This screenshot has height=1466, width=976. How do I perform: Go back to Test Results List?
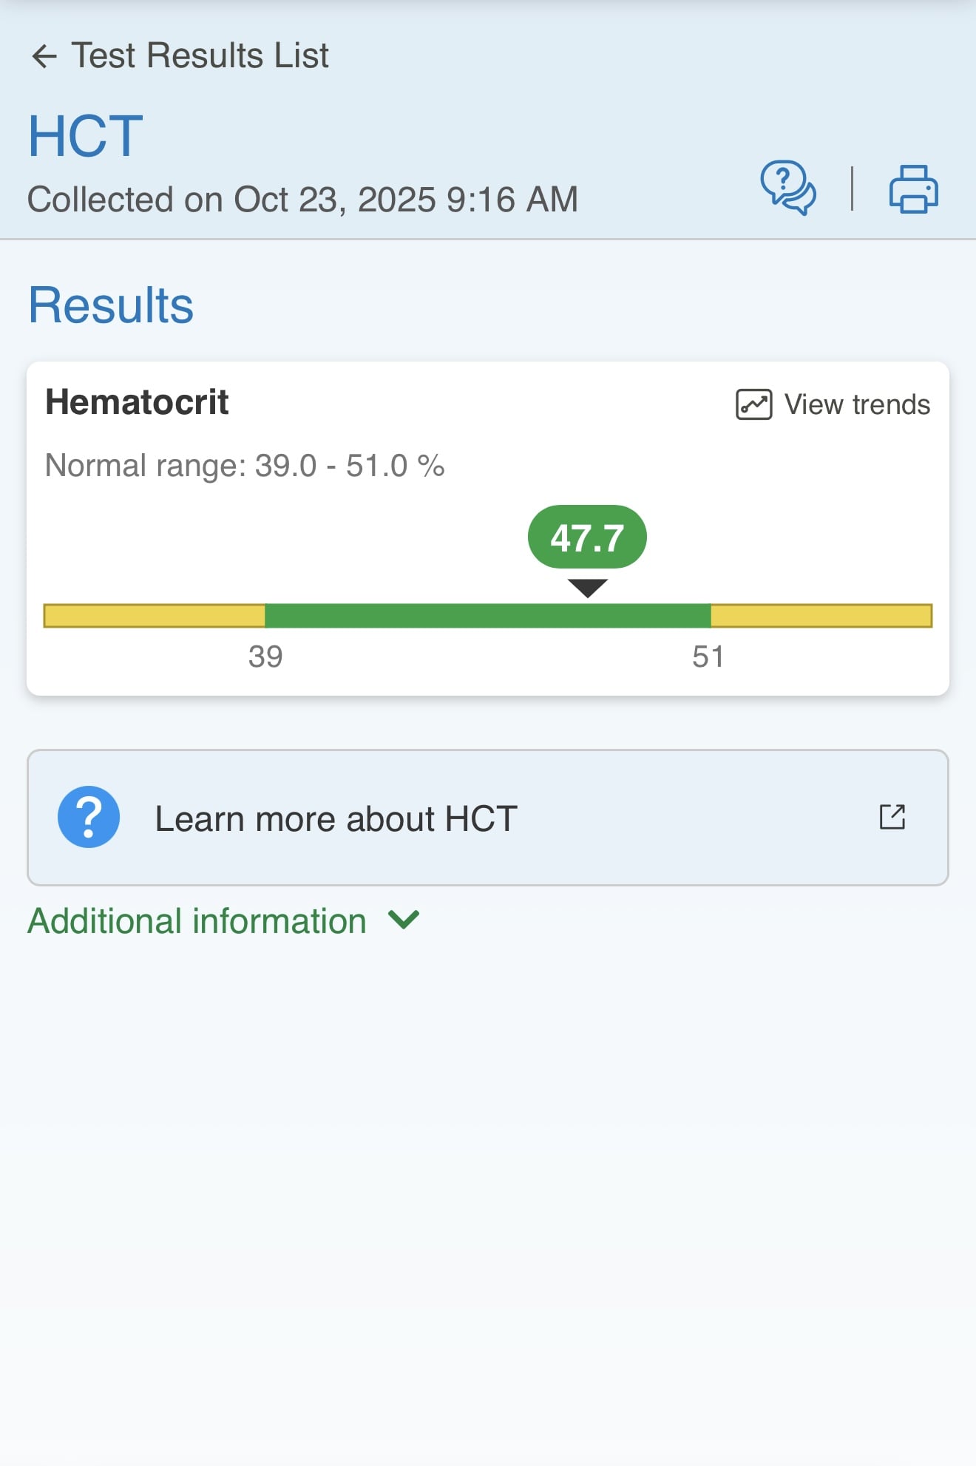coord(180,56)
